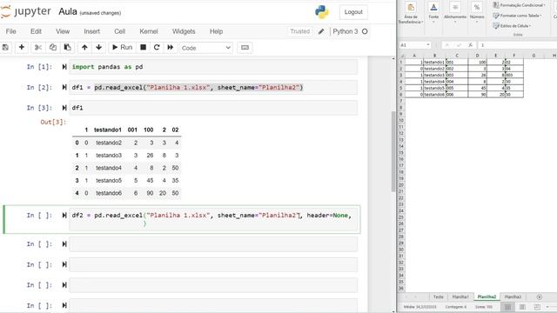Click testando4 in the df1 output table
The image size is (557, 313).
pos(109,168)
